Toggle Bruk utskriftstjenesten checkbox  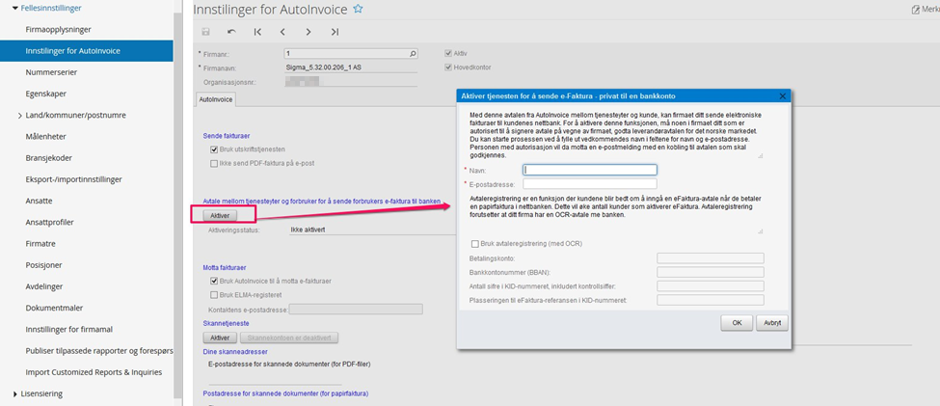[x=214, y=149]
